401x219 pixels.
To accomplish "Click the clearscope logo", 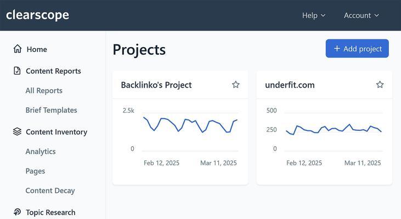I will tap(37, 15).
